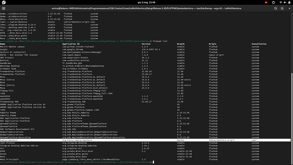
Task: Select 'org.winehq.Wine.mono' application ID
Action: pos(75,157)
